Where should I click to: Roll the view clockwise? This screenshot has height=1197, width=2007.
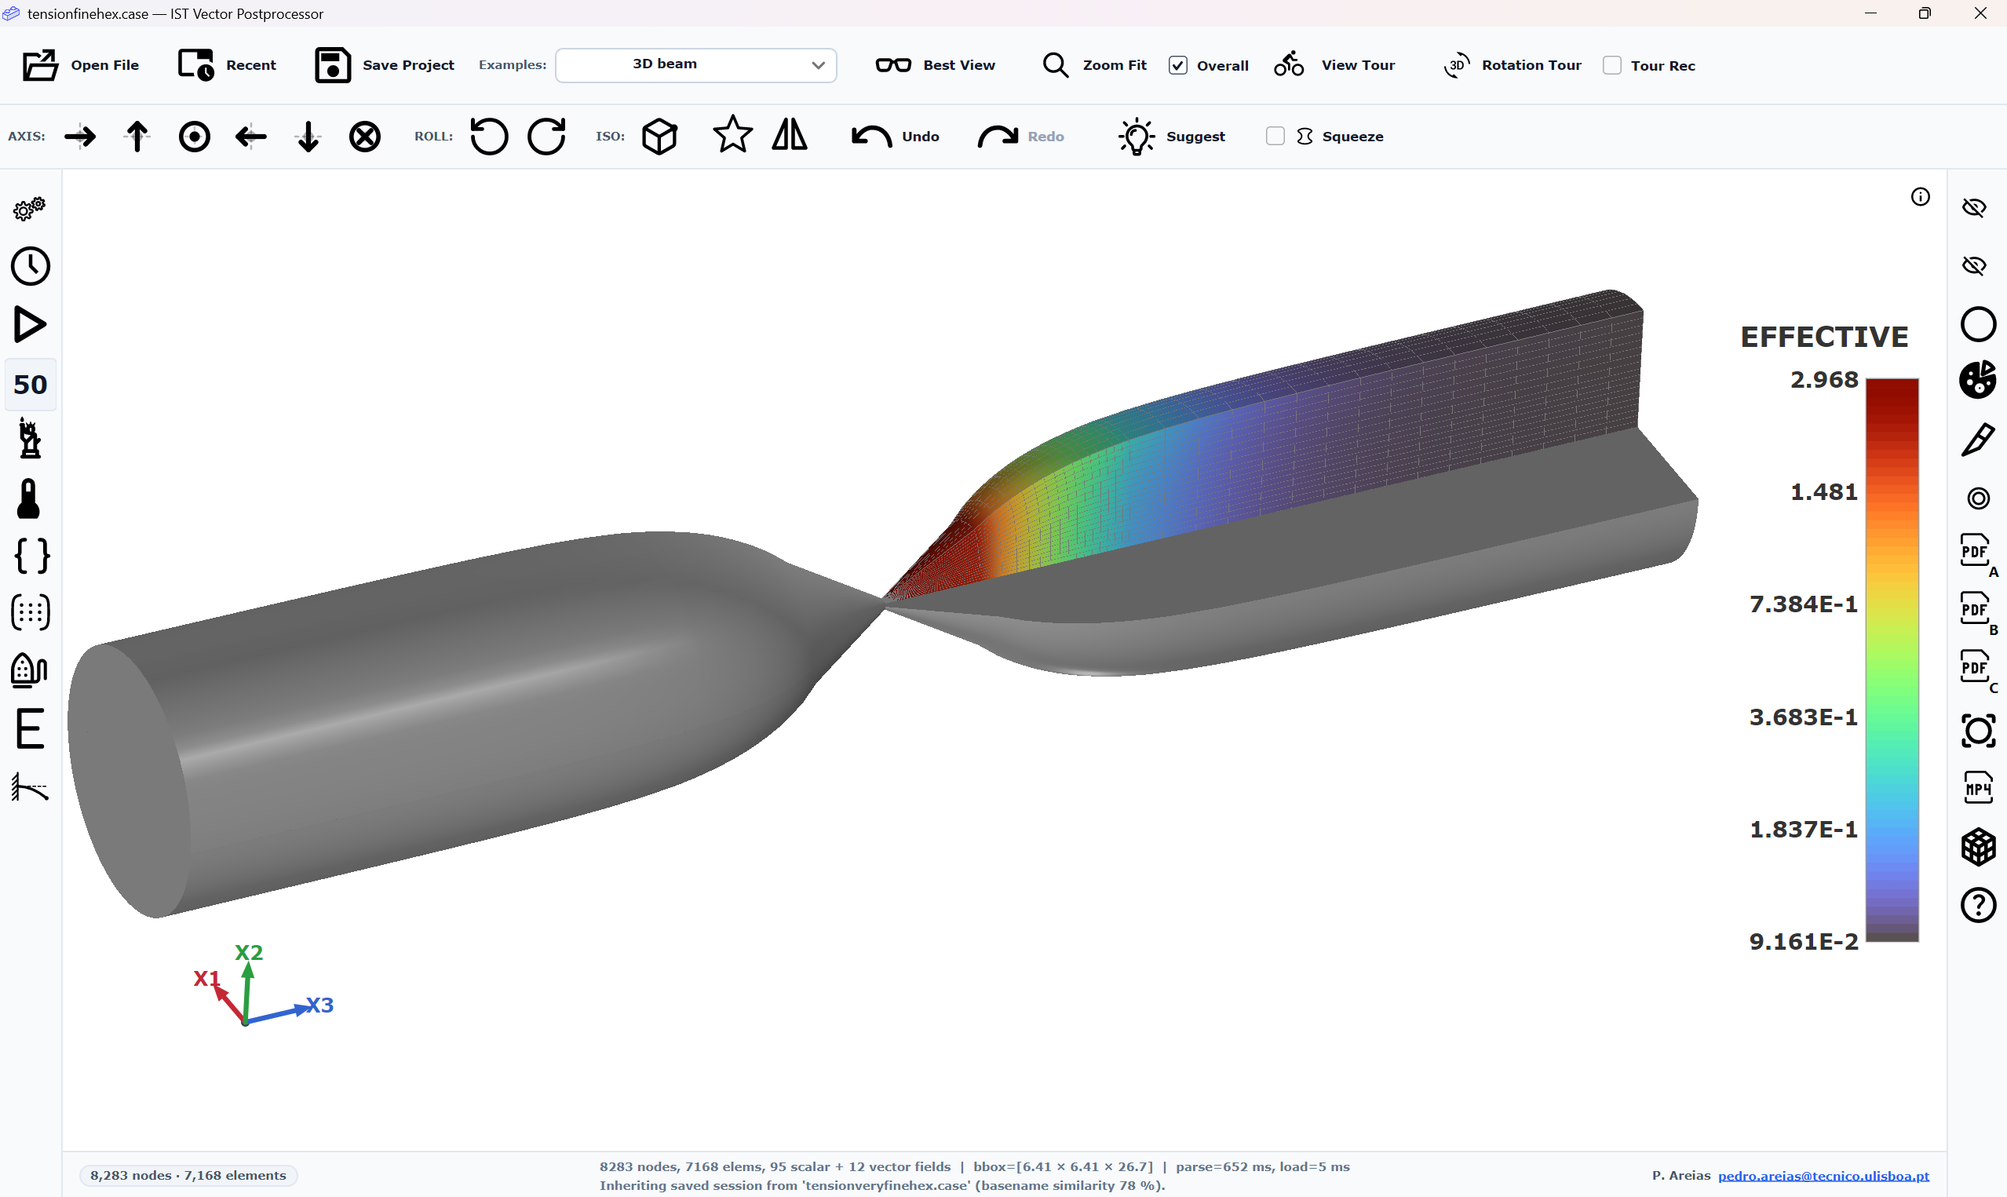pyautogui.click(x=547, y=137)
